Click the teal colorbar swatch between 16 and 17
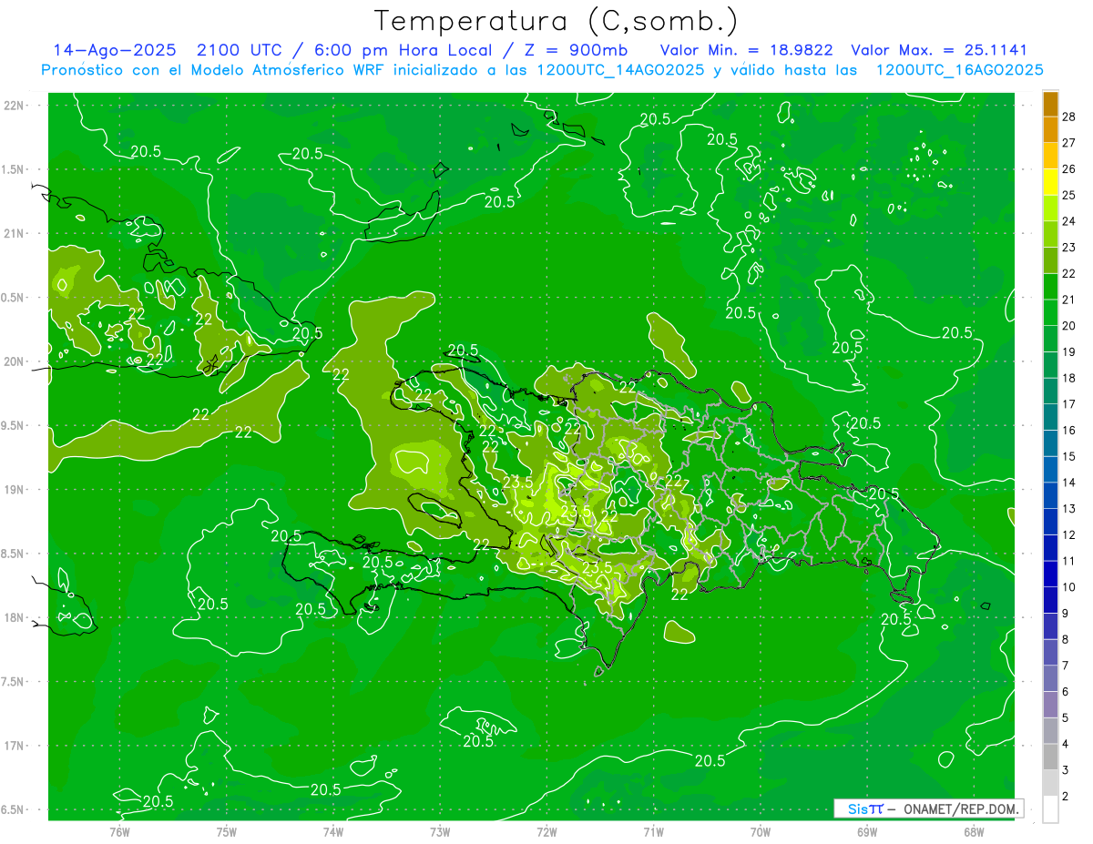1093x844 pixels. pyautogui.click(x=1050, y=418)
